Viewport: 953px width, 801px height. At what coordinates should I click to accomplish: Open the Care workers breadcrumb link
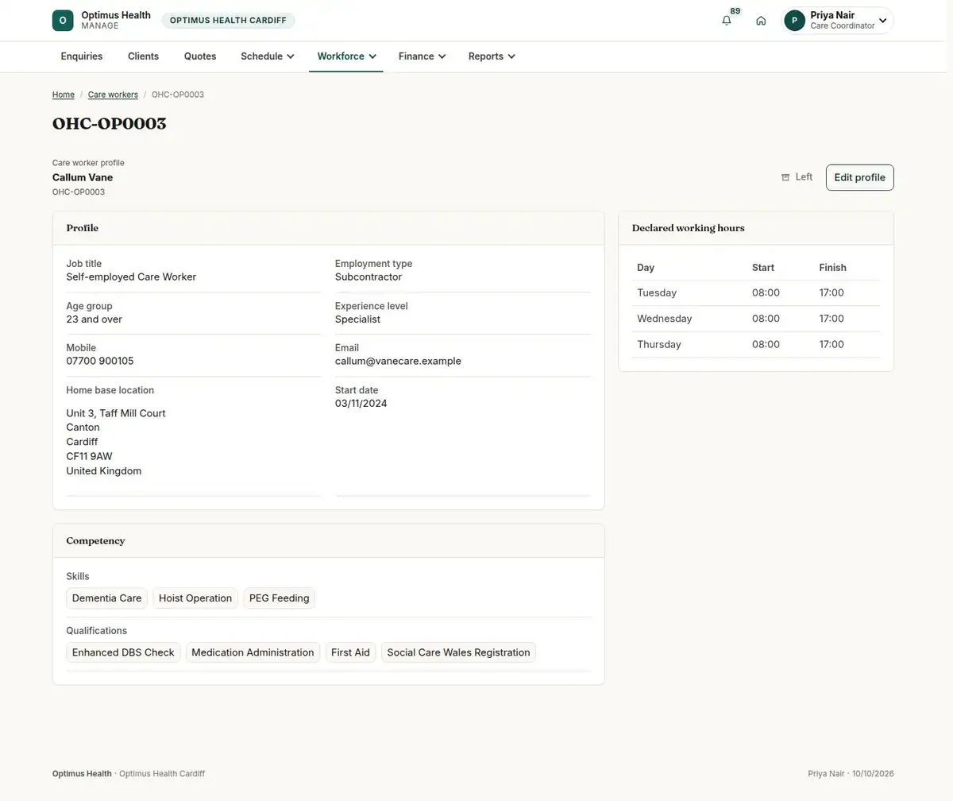pyautogui.click(x=113, y=95)
